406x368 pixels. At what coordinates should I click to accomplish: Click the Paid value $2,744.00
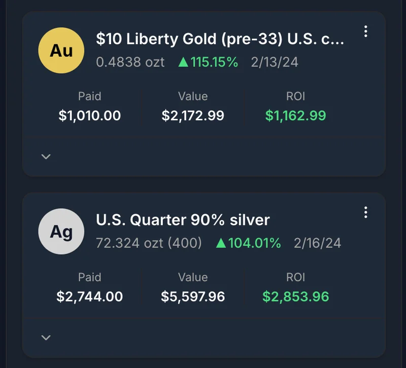90,296
